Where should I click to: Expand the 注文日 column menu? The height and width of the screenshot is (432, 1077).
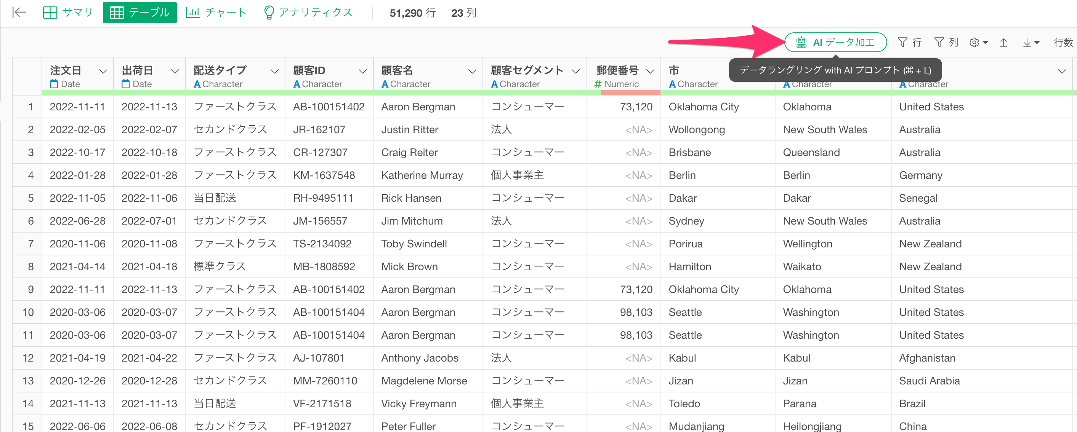pyautogui.click(x=103, y=72)
